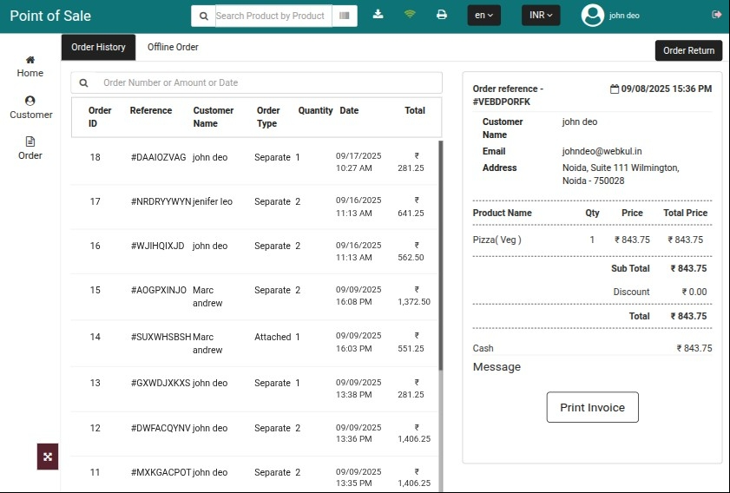
Task: Switch to Offline Order tab
Action: click(173, 47)
